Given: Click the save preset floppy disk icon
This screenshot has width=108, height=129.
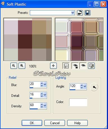Looking at the screenshot, I should tap(87, 13).
